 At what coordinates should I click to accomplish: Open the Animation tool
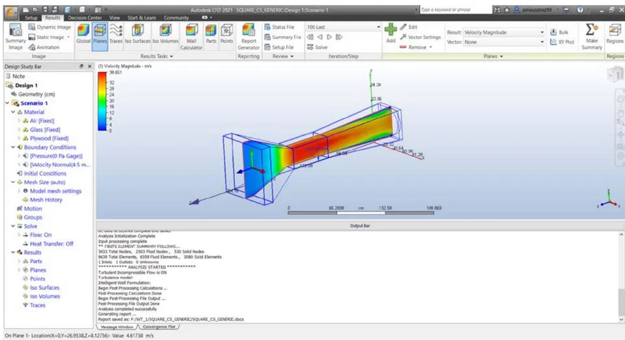point(44,47)
